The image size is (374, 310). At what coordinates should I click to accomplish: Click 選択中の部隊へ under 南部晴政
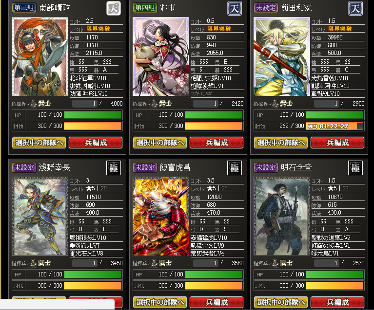(39, 143)
